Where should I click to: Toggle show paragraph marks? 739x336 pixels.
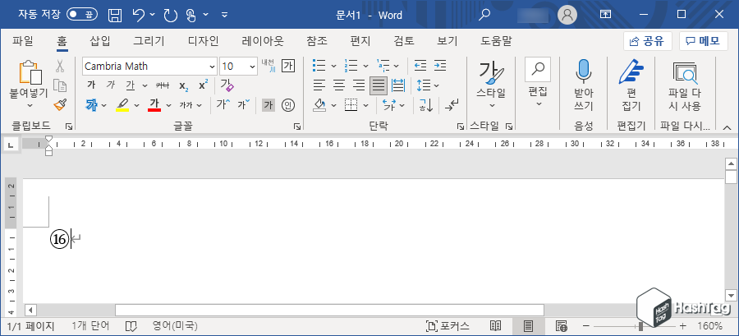(452, 104)
